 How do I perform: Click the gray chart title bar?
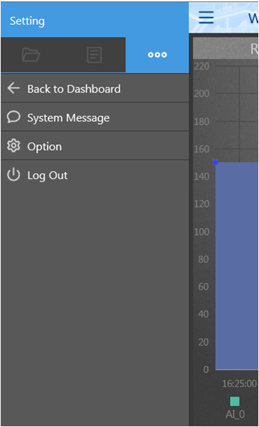tap(226, 48)
